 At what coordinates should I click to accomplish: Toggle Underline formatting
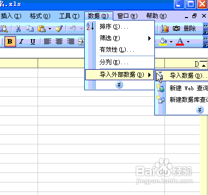click(x=33, y=42)
